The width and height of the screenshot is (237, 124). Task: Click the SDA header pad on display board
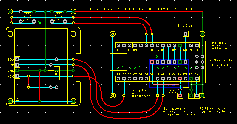(17, 59)
